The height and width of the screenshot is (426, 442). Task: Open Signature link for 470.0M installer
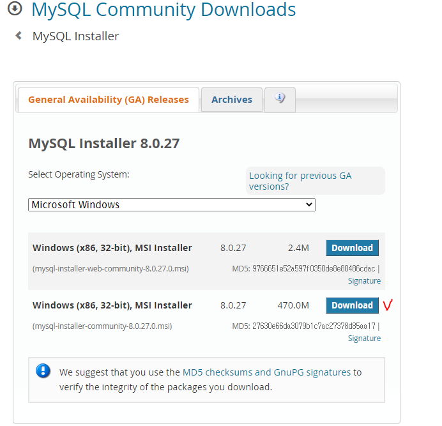[364, 338]
